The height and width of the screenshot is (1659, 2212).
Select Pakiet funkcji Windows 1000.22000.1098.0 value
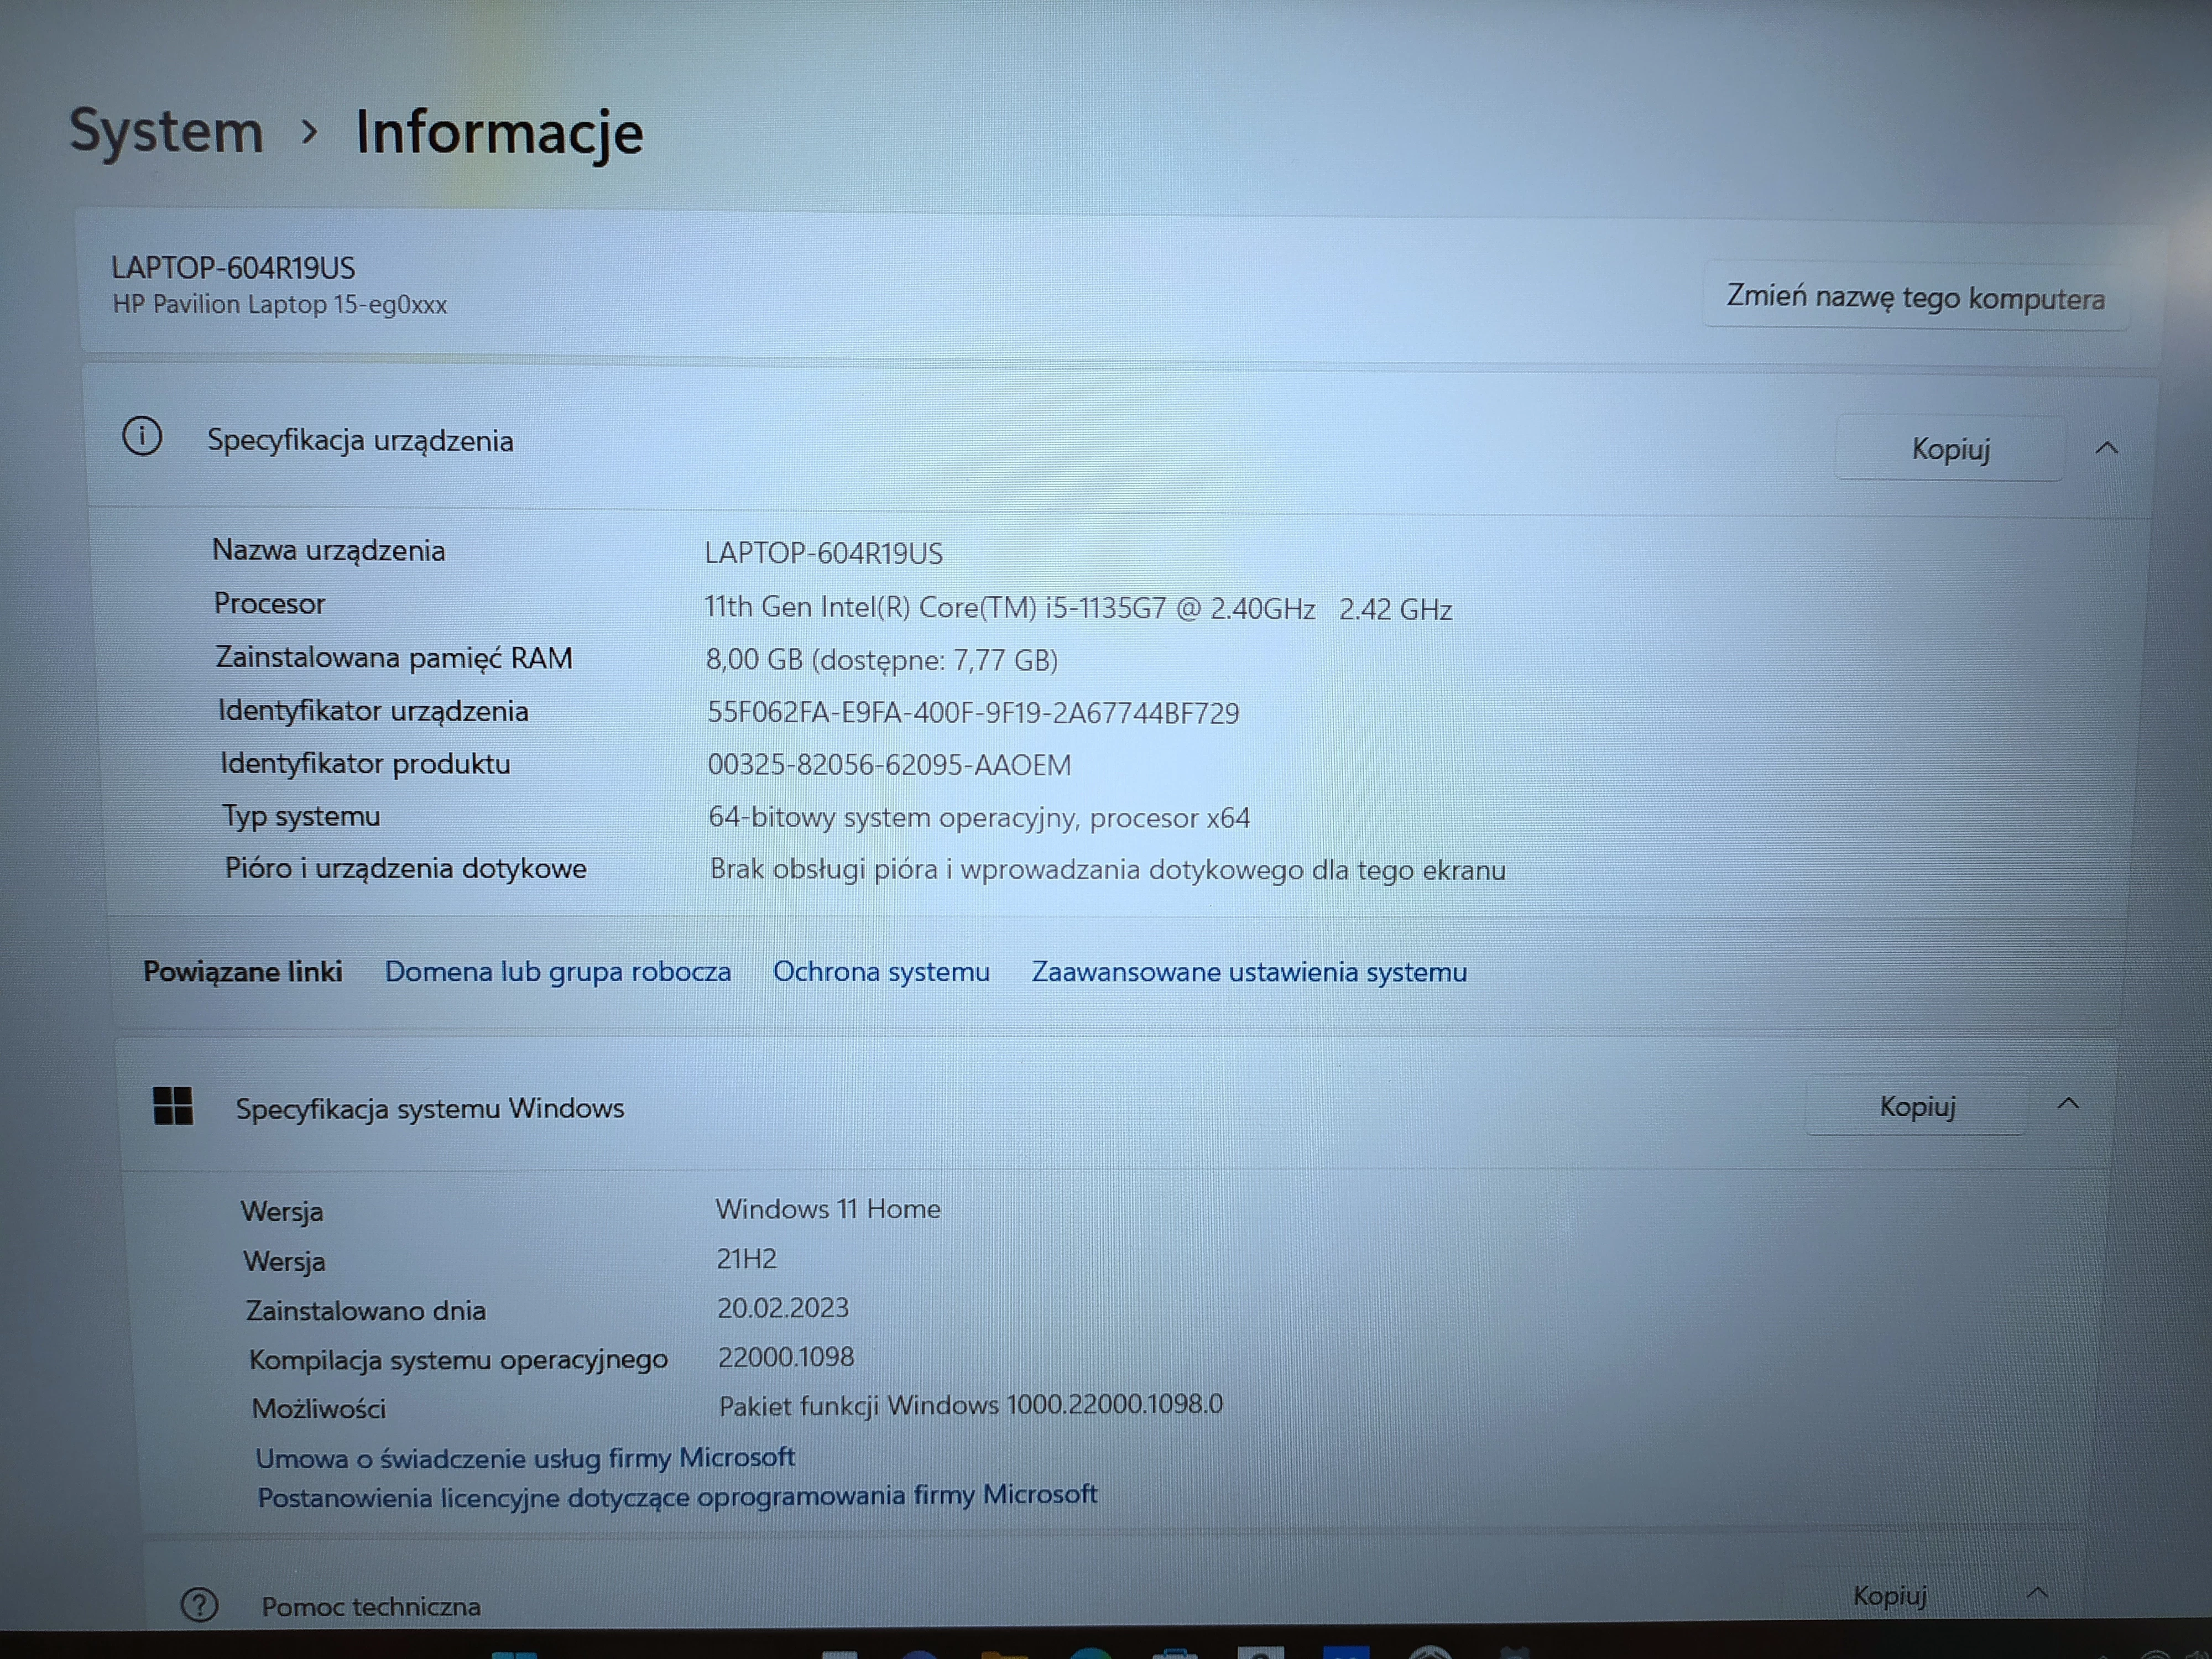971,1405
